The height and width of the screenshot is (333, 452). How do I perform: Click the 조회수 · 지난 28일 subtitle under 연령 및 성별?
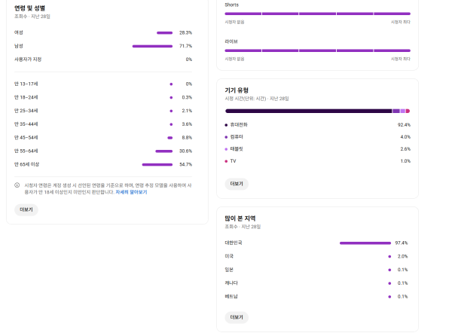[x=32, y=17]
